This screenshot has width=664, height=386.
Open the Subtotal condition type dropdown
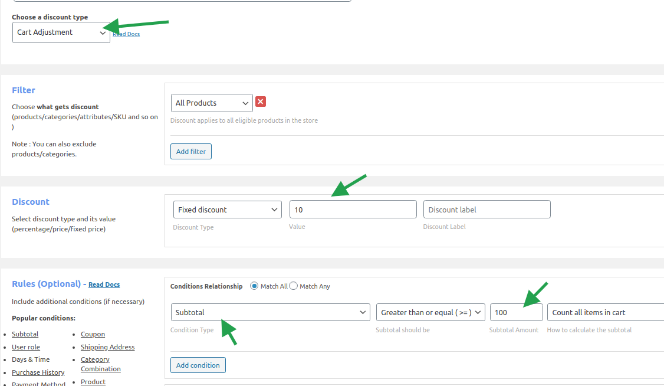[270, 312]
